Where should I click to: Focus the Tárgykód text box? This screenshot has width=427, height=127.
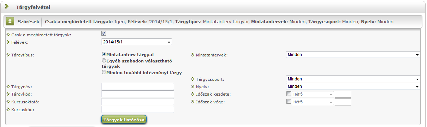[x=138, y=94]
